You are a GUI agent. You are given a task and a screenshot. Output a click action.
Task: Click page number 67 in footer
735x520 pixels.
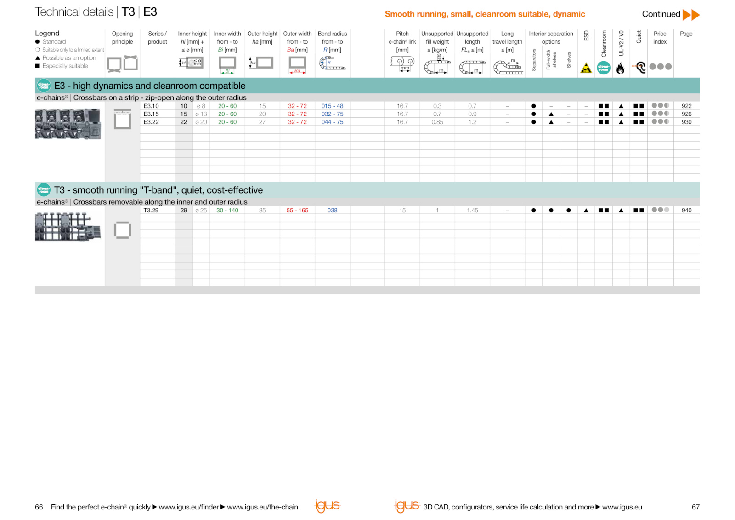point(695,507)
